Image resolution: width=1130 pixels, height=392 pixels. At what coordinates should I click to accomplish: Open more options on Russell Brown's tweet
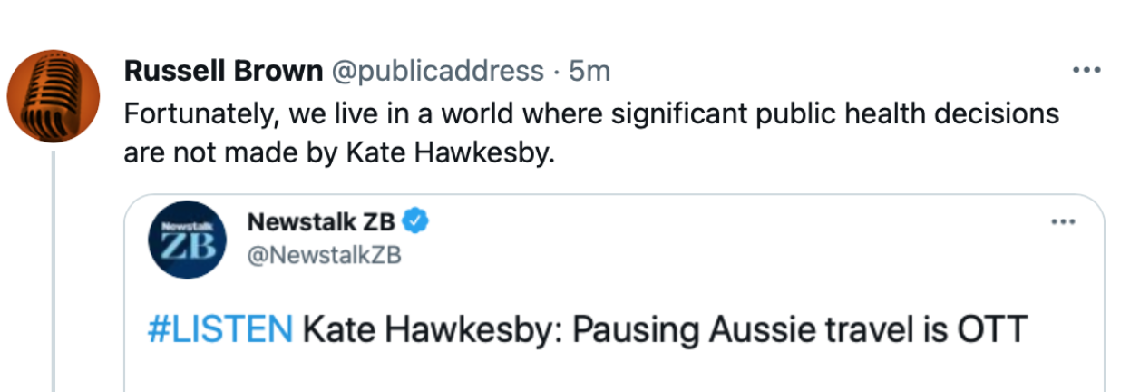click(1085, 70)
